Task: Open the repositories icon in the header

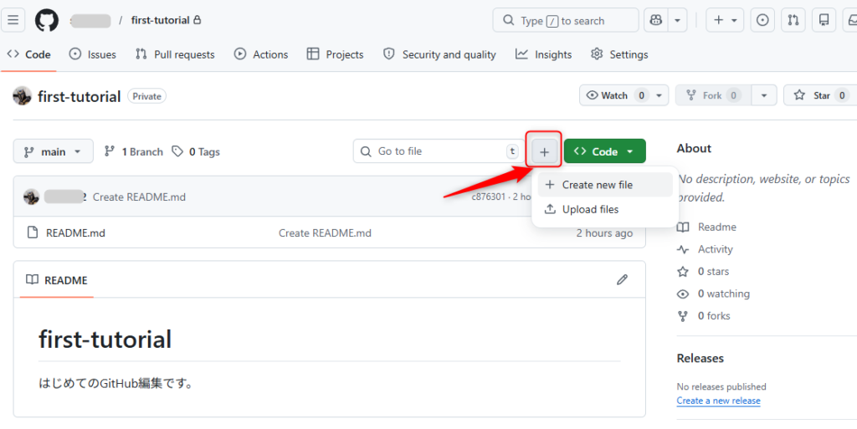Action: [824, 20]
